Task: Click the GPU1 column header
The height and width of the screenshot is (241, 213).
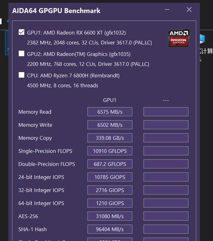Action: click(109, 100)
